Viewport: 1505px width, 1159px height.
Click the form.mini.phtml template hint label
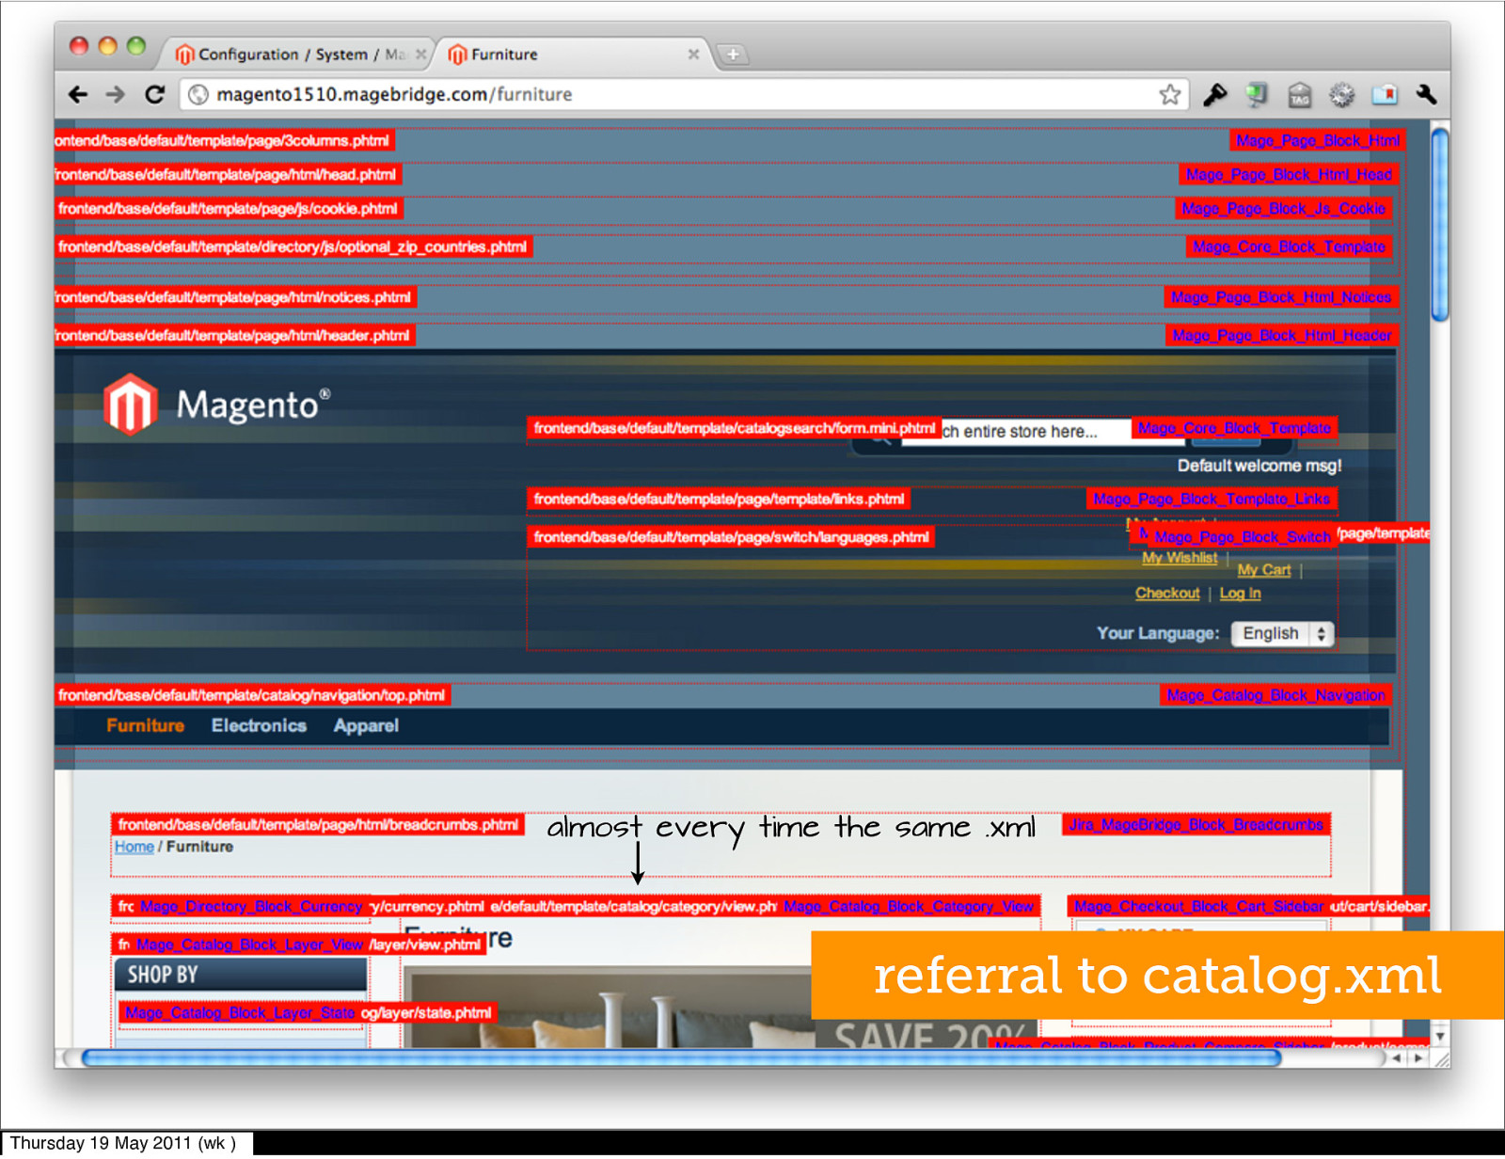click(x=735, y=428)
